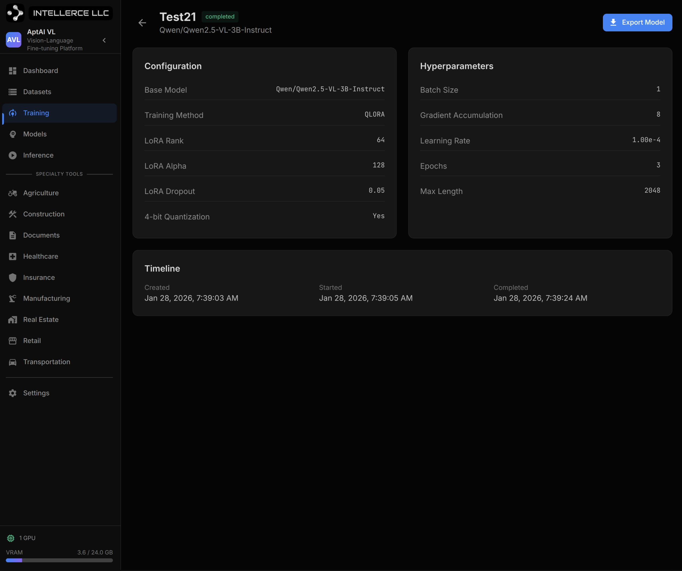Click the Healthcare cross icon
This screenshot has height=571, width=682.
13,256
